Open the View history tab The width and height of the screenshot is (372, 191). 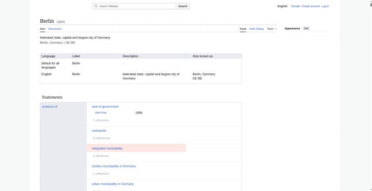click(x=256, y=29)
